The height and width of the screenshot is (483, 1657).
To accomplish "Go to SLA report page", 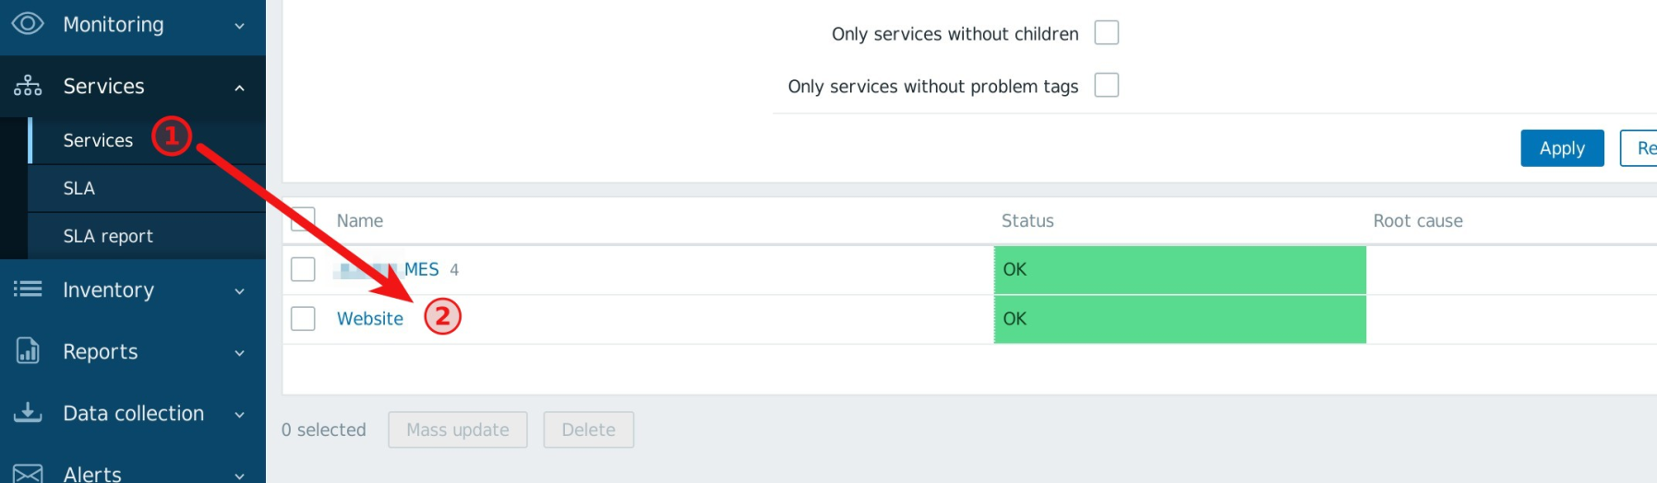I will point(108,236).
